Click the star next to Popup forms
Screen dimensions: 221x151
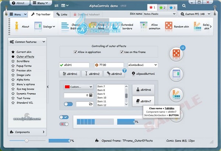pyautogui.click(x=13, y=66)
